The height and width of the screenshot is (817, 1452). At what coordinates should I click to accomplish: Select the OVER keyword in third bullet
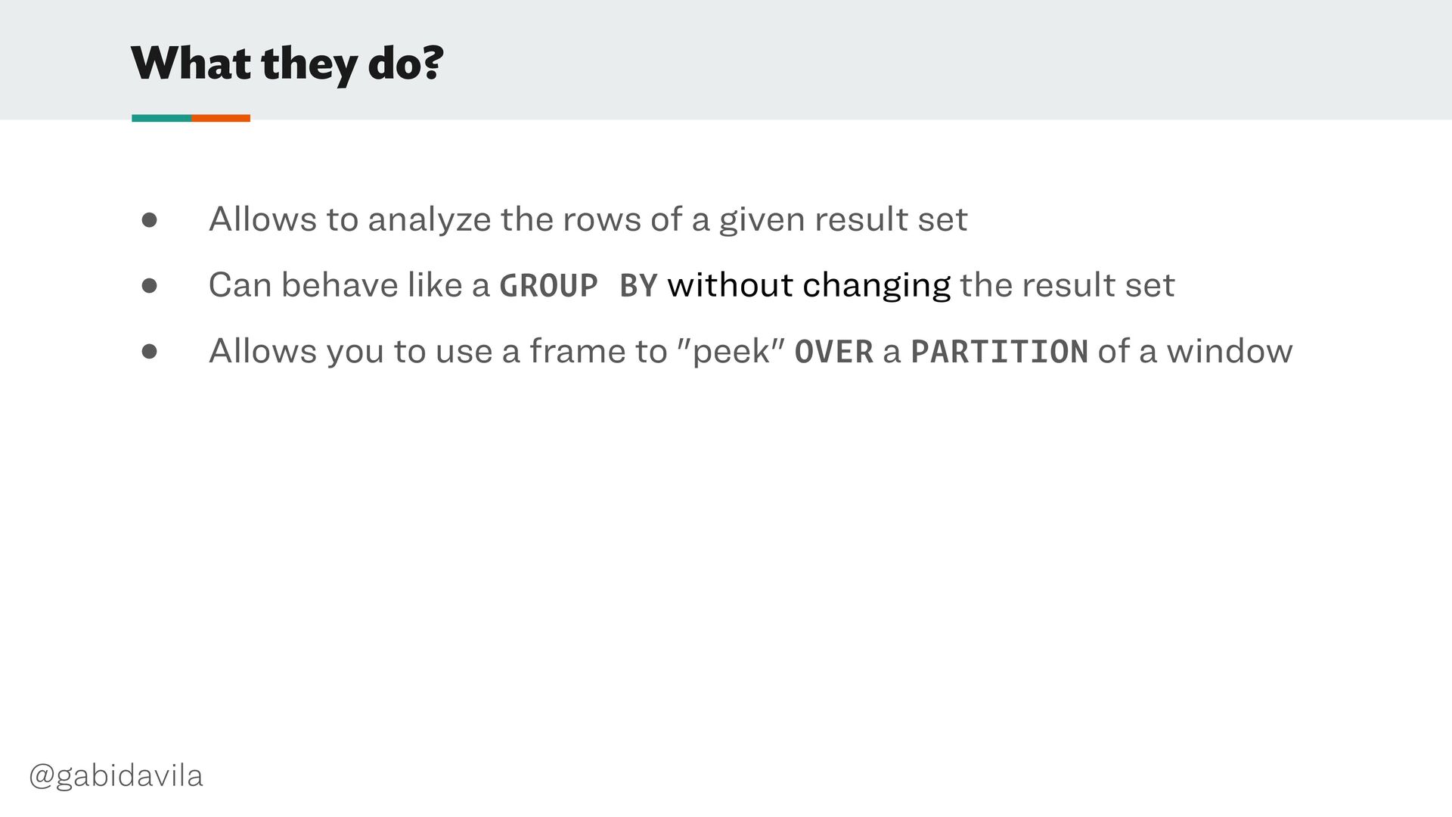coord(834,352)
